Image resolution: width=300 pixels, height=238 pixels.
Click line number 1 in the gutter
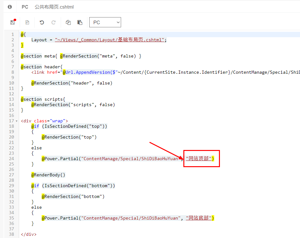pyautogui.click(x=12, y=34)
